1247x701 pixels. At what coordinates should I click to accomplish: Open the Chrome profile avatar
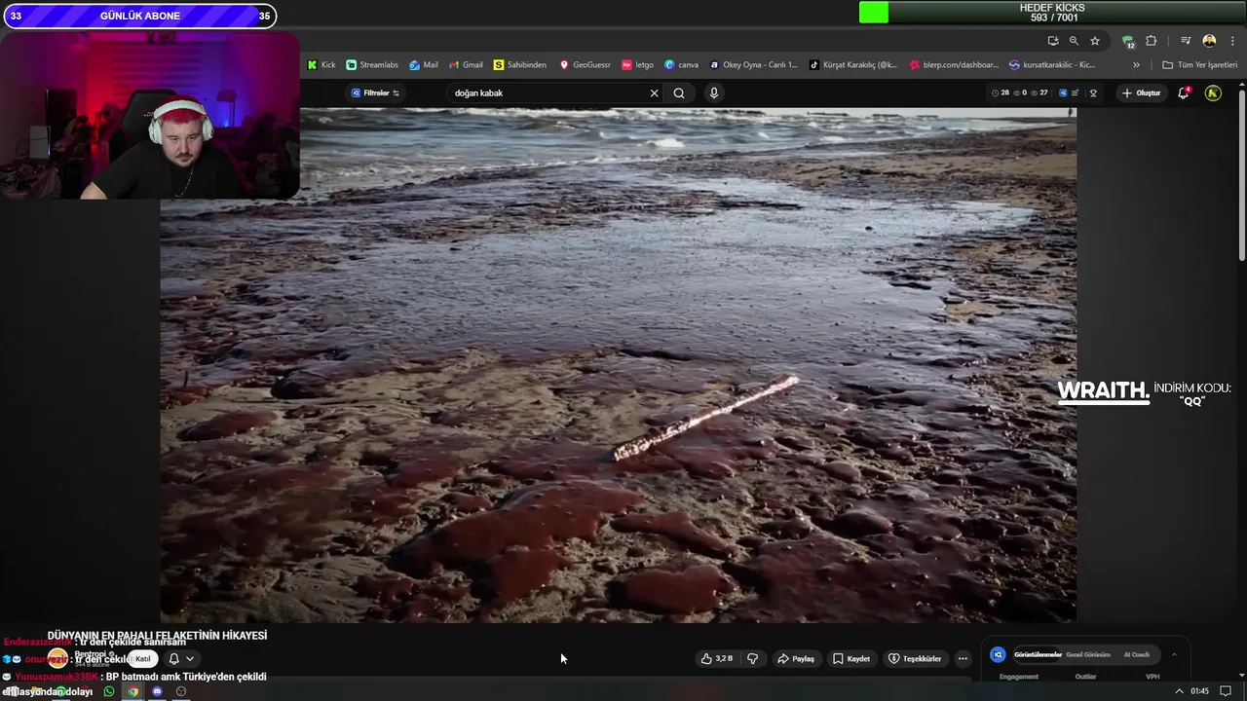point(1209,41)
